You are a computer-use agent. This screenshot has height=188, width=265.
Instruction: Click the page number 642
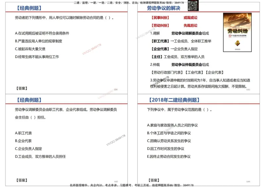[248, 89]
